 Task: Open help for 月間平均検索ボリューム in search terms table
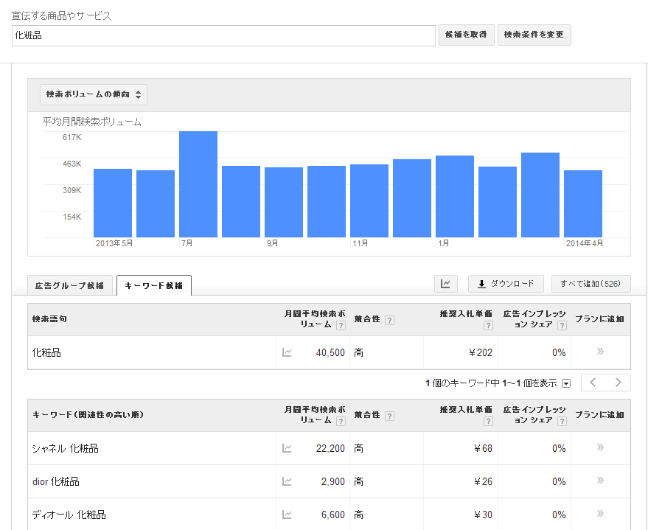[x=341, y=326]
